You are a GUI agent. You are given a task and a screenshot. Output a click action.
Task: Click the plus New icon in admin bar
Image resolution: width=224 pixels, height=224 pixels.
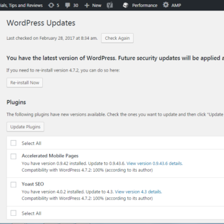coord(87,6)
